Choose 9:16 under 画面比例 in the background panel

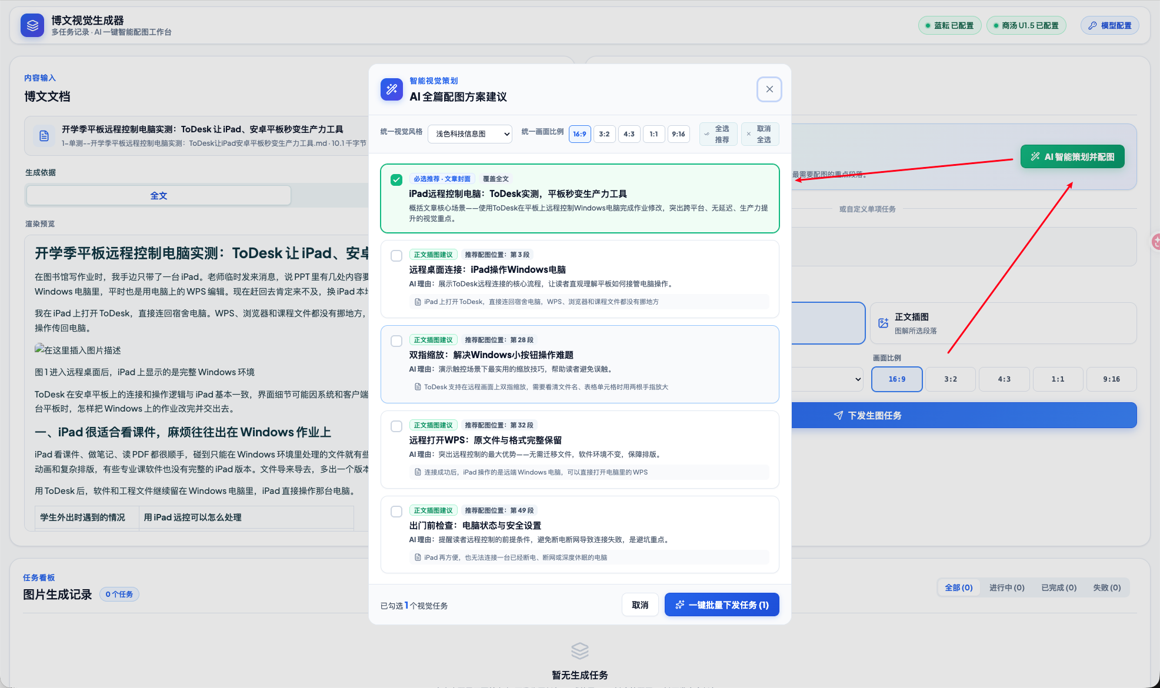[x=1112, y=379]
